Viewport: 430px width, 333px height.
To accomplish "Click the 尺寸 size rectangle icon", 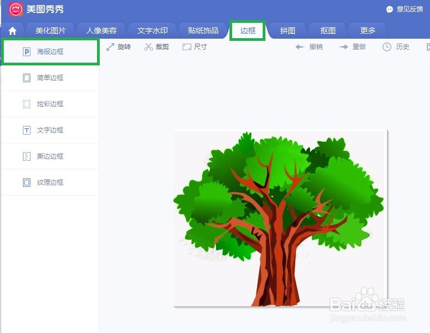I will [x=187, y=47].
